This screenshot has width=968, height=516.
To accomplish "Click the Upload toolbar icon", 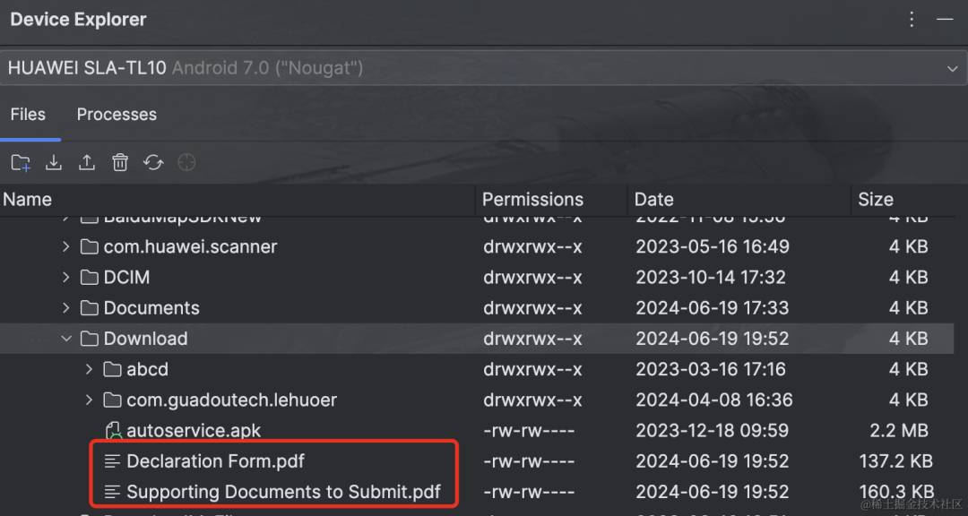I will pyautogui.click(x=86, y=163).
